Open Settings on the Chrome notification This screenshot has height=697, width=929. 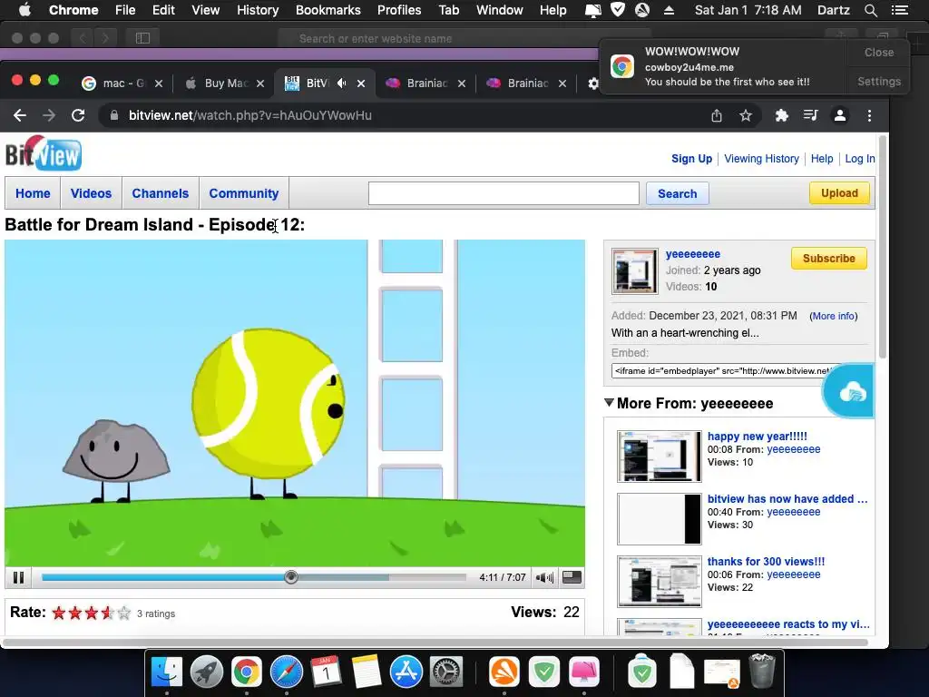pos(878,81)
